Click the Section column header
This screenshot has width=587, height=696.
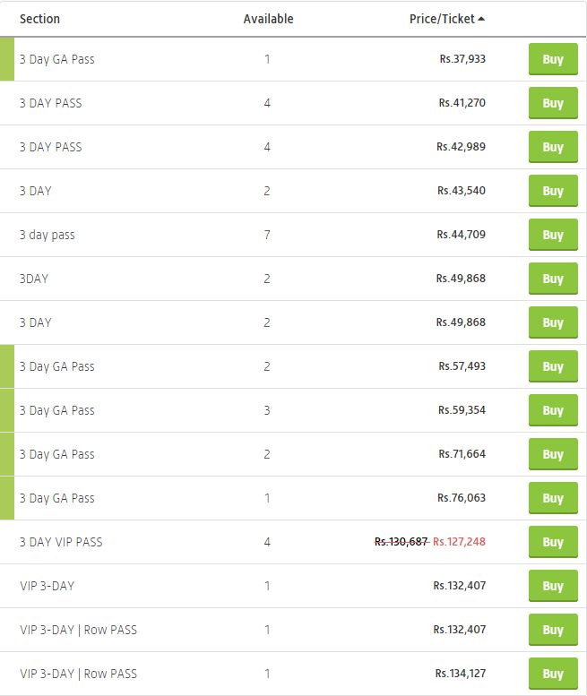coord(39,19)
